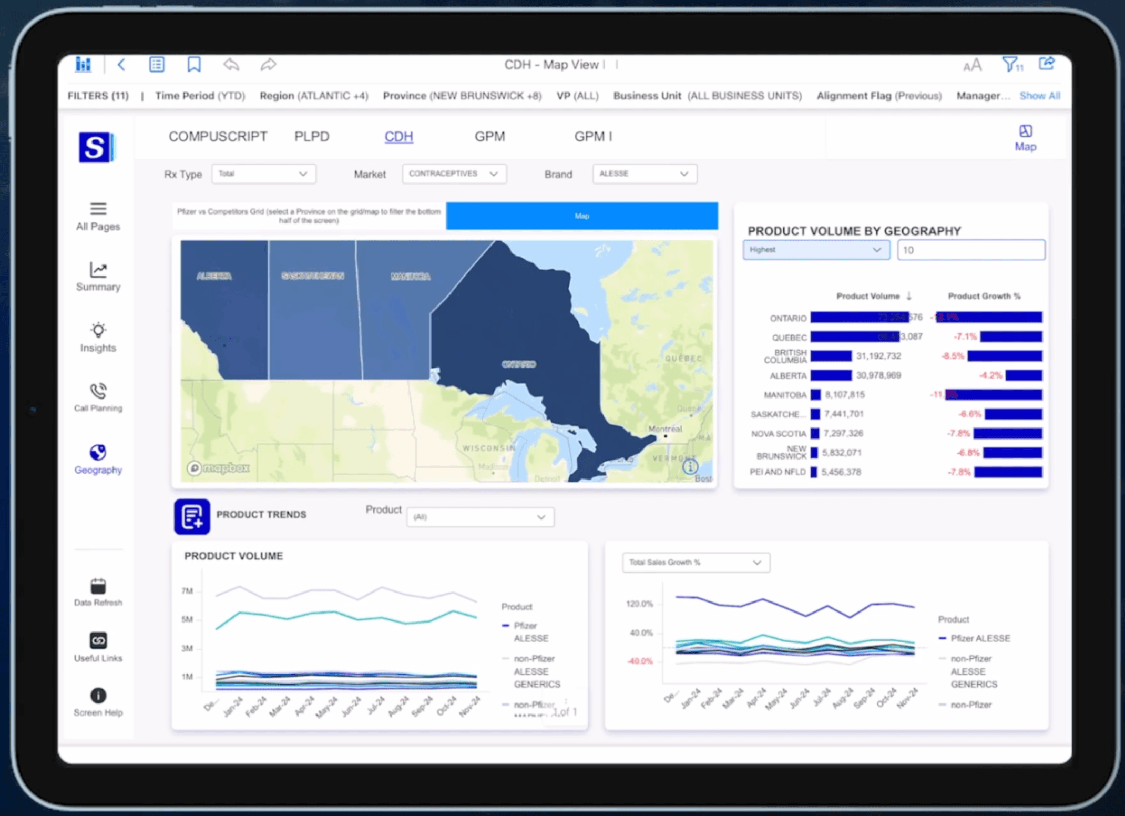Viewport: 1125px width, 816px height.
Task: Click the Province (NEW BRUNSWICK +8) filter
Action: tap(462, 96)
